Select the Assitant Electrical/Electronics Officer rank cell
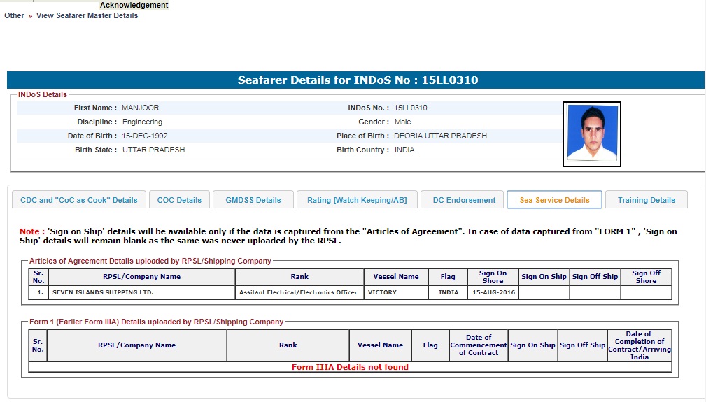Screen dimensions: 706x402 pyautogui.click(x=298, y=292)
